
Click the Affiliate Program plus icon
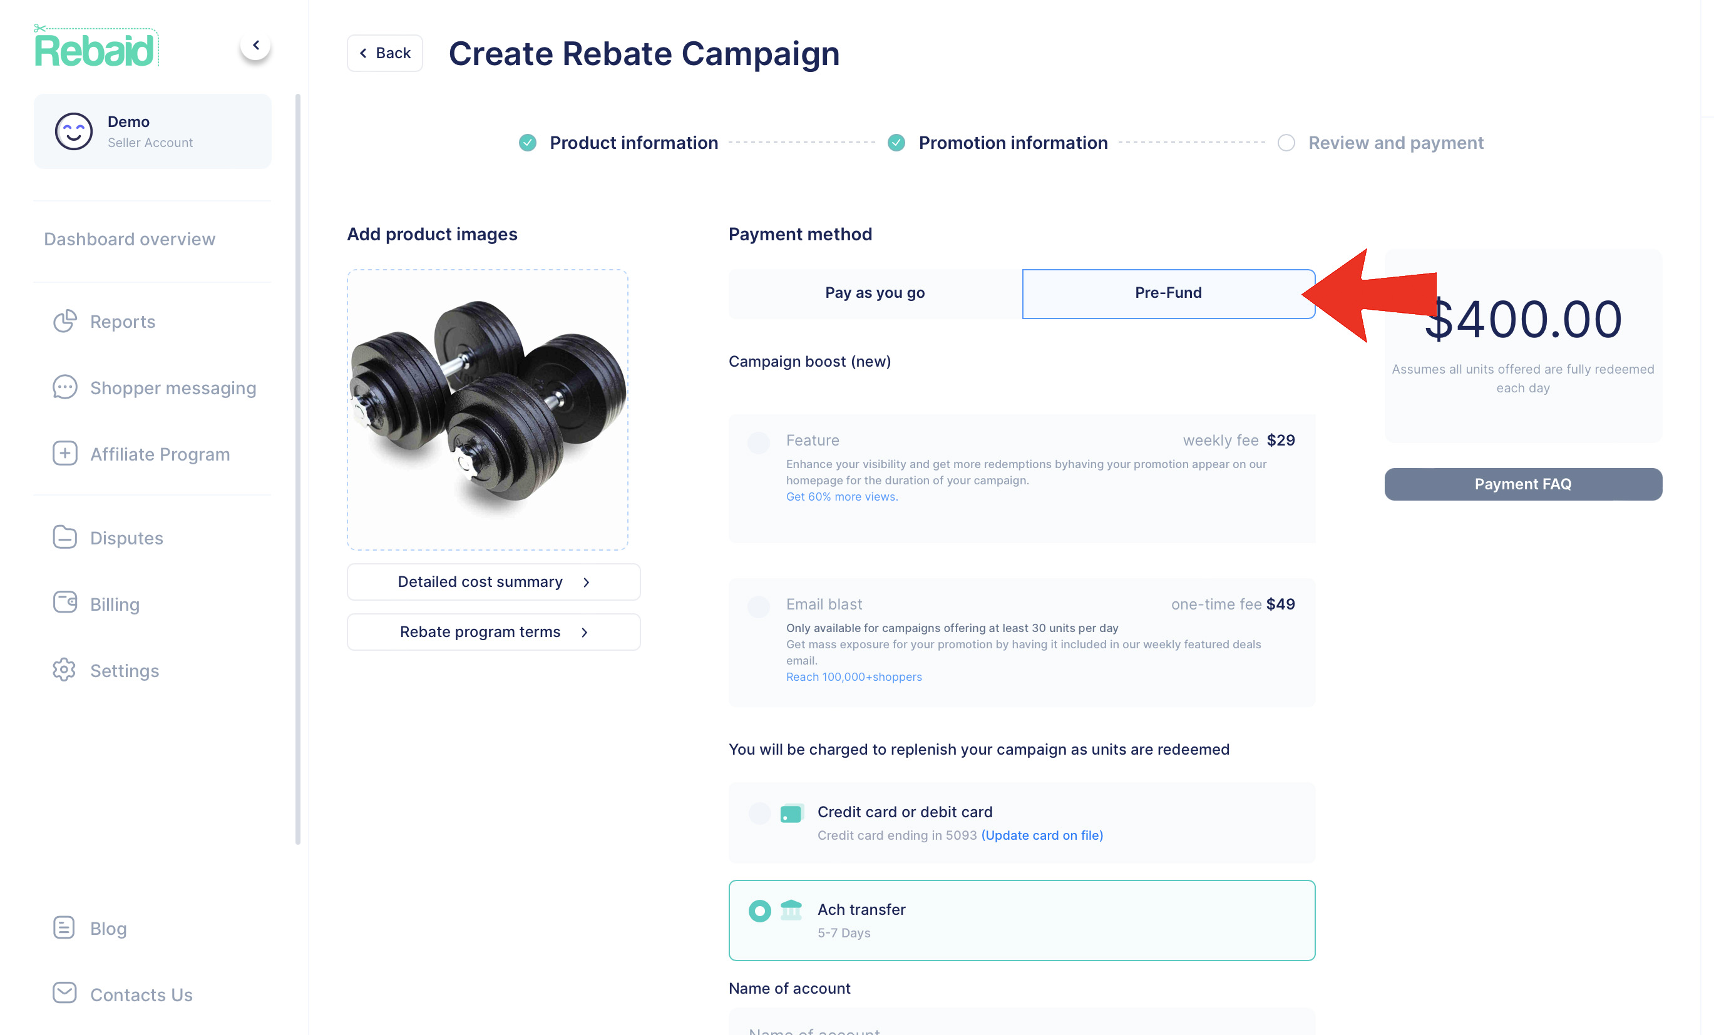(64, 454)
